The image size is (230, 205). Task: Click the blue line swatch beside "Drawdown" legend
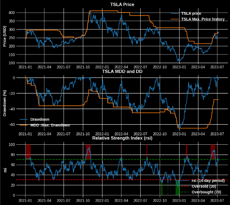tap(23, 119)
